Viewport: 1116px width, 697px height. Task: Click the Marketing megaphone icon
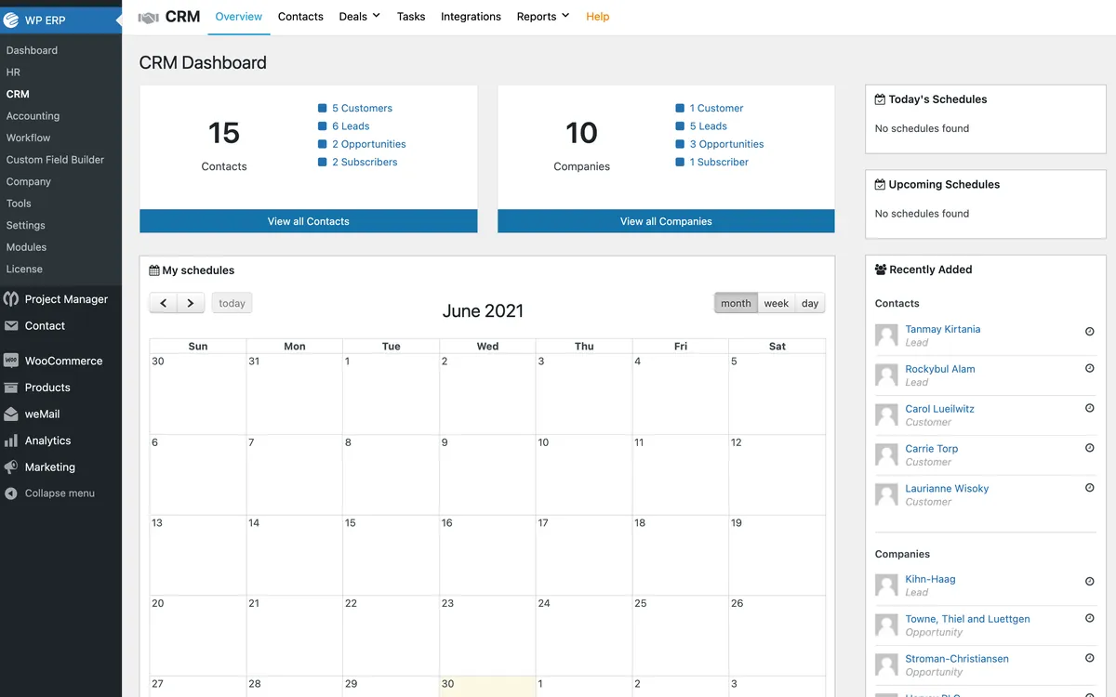(11, 467)
